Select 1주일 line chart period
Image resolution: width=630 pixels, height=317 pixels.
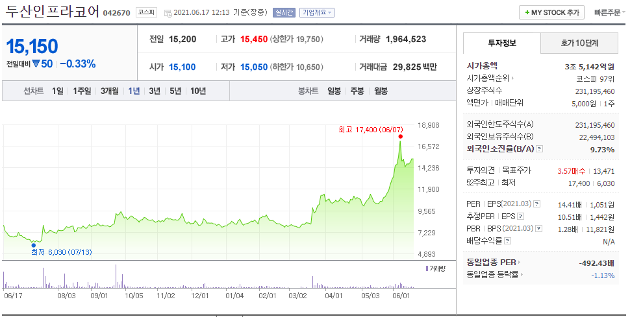[82, 91]
